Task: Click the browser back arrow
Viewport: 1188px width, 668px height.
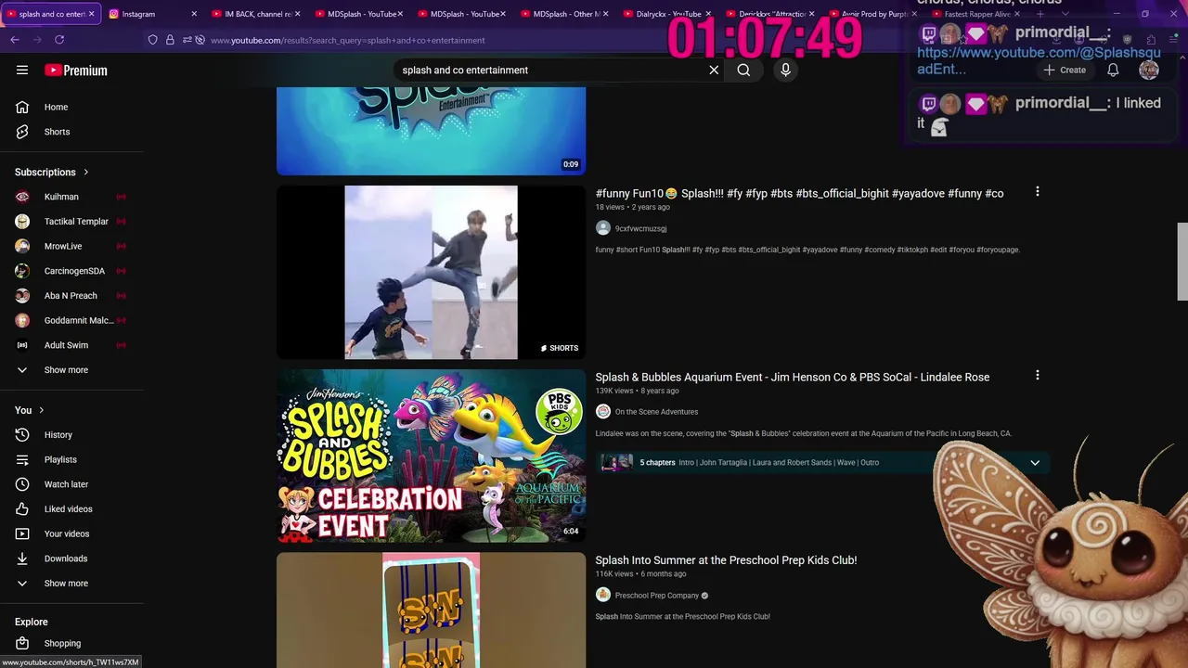Action: point(15,40)
